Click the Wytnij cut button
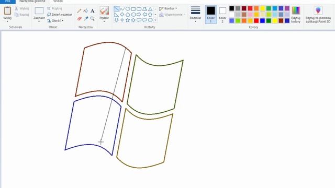Viewport: 335px width, 188px height. pos(22,8)
